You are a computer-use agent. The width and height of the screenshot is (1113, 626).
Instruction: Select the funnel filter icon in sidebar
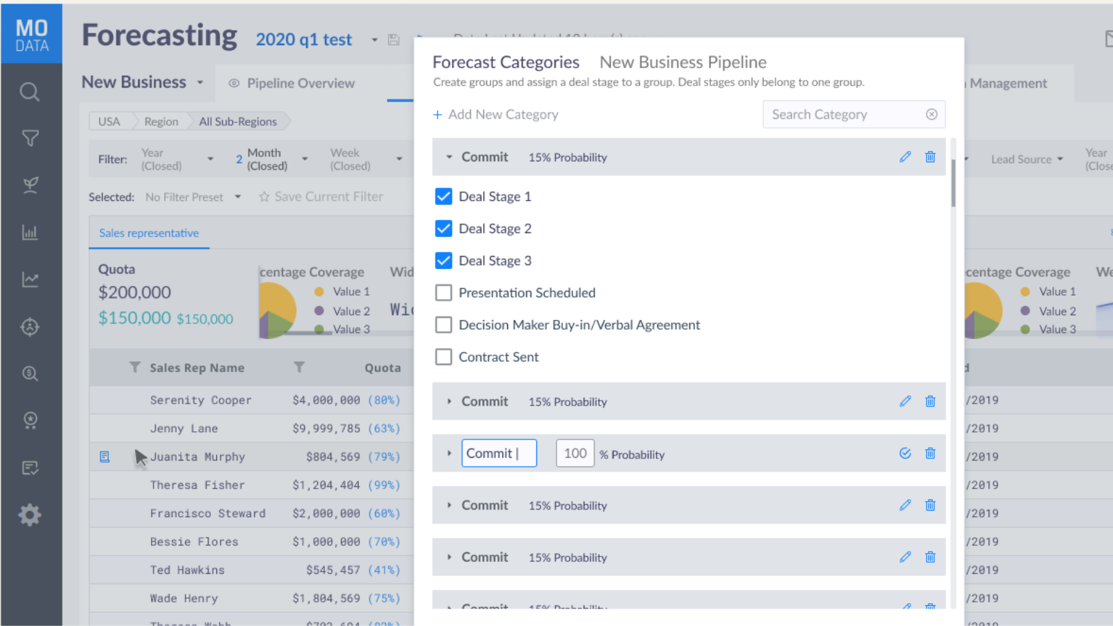coord(29,138)
